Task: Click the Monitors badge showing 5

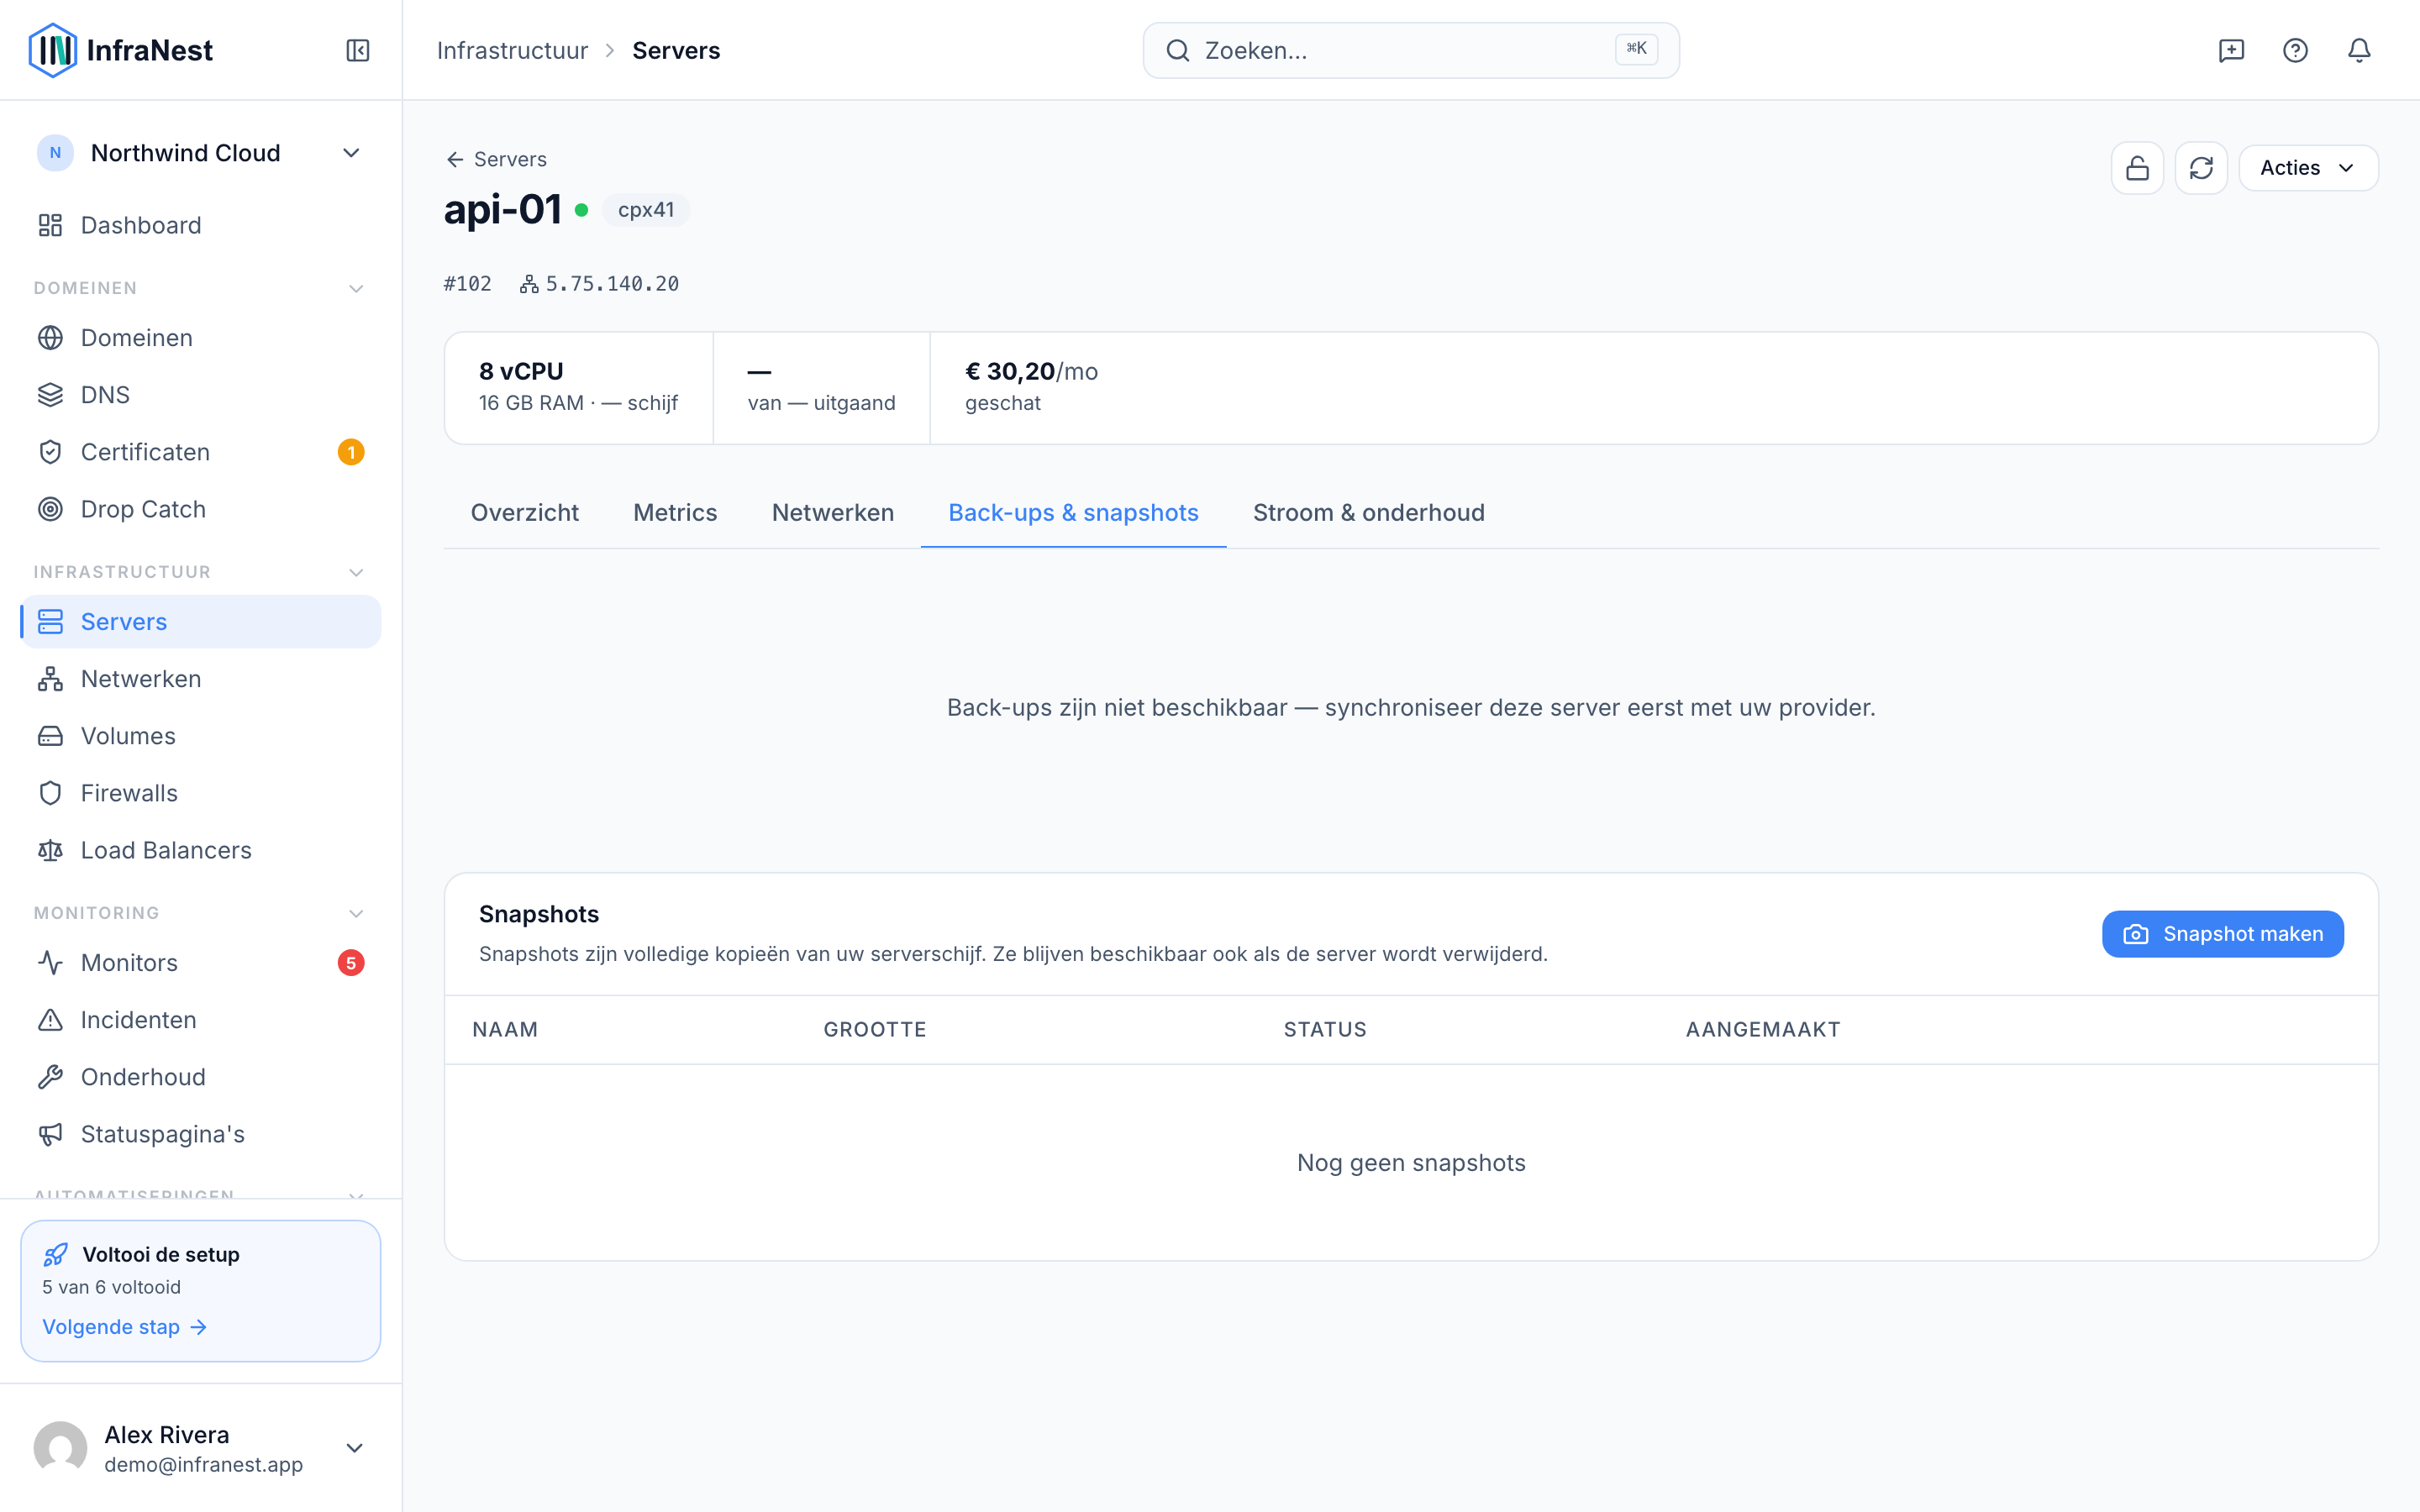Action: tap(351, 963)
